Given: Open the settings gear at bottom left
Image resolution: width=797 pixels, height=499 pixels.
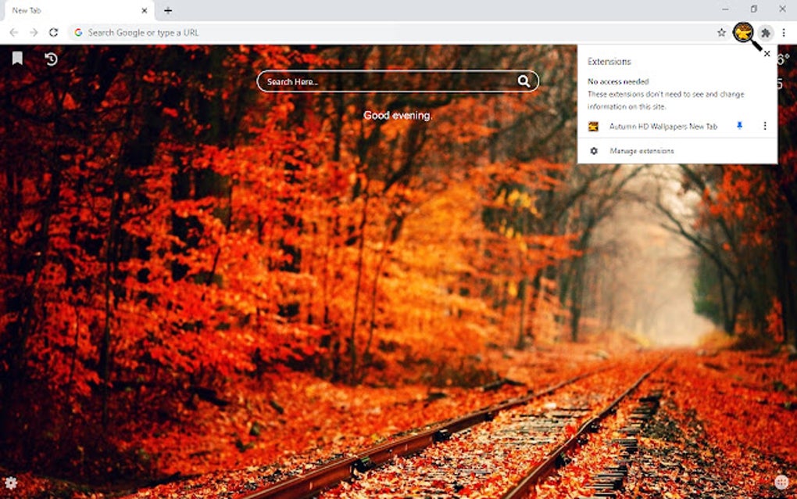Looking at the screenshot, I should coord(11,483).
